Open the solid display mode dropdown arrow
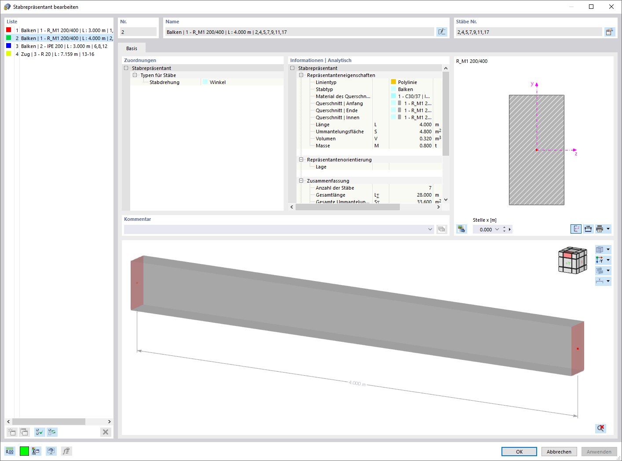The height and width of the screenshot is (461, 622). point(608,271)
